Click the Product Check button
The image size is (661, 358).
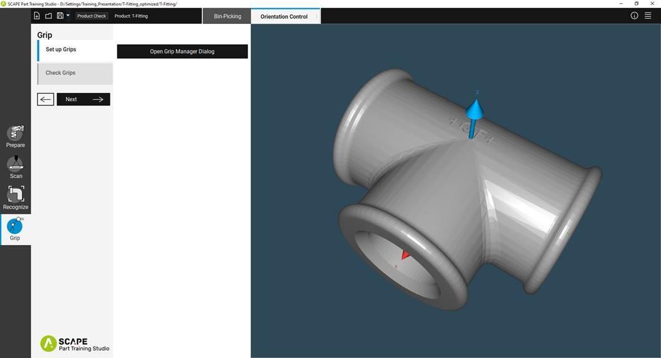(92, 16)
